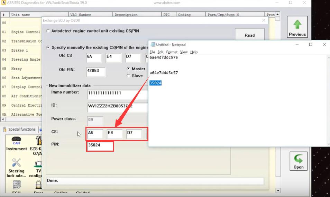Choose the Slave radio option
Viewport: 330px width, 197px height.
(x=128, y=76)
